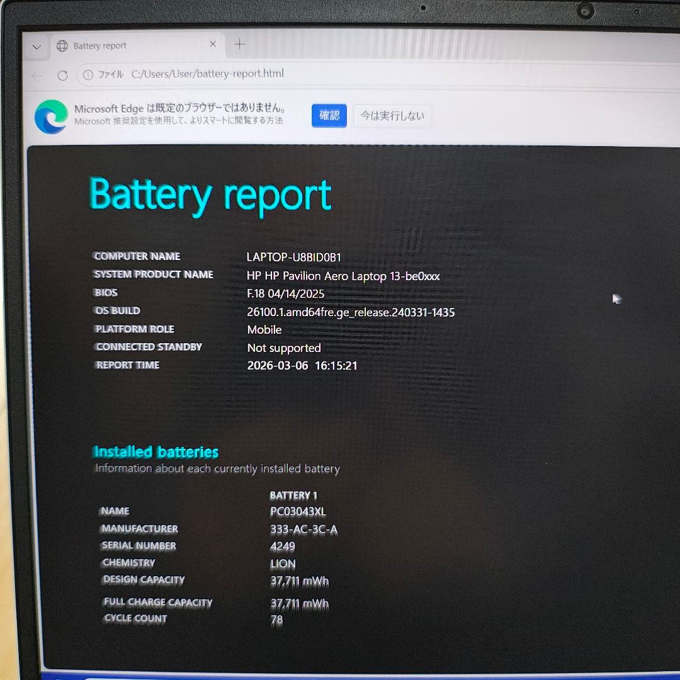The width and height of the screenshot is (680, 680).
Task: Click the chevron at the far left of the tab strip
Action: (x=37, y=47)
